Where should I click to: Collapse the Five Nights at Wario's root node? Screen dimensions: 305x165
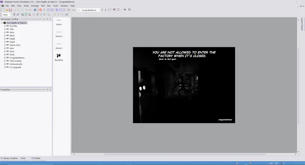2,23
